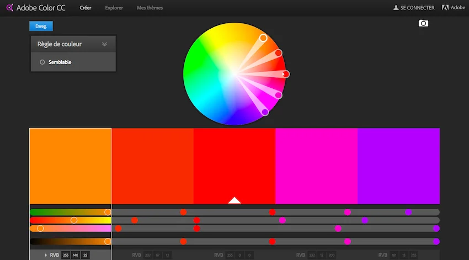469x260 pixels.
Task: Click red-orange dot on first slider row
Action: 183,212
